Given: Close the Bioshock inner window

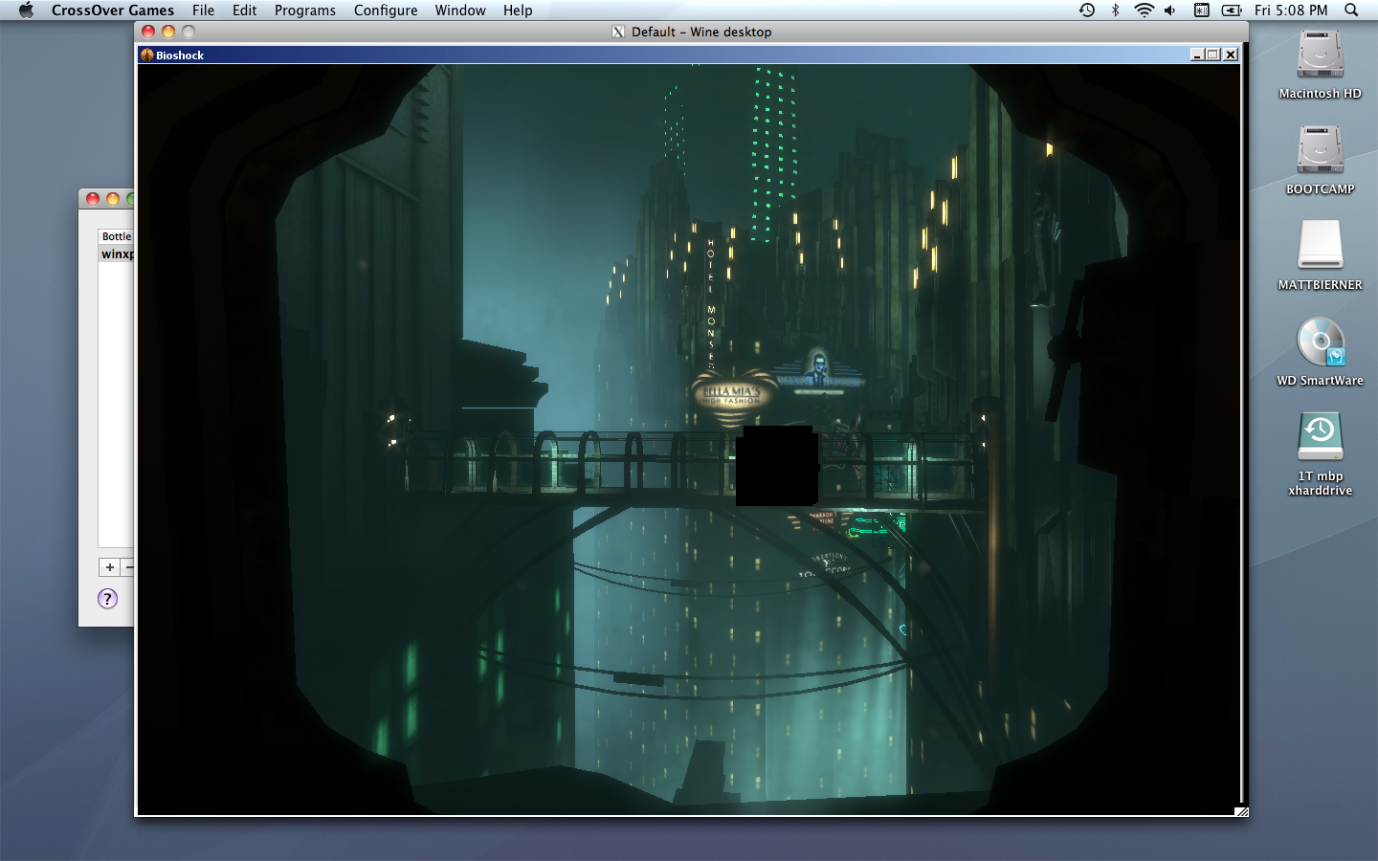Looking at the screenshot, I should [x=1231, y=55].
